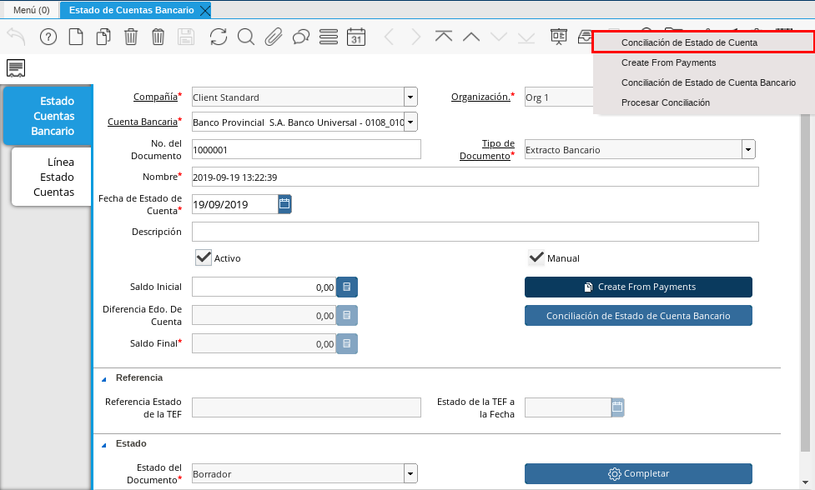815x490 pixels.
Task: Click the vertical scrollbar down arrow
Action: (x=805, y=482)
